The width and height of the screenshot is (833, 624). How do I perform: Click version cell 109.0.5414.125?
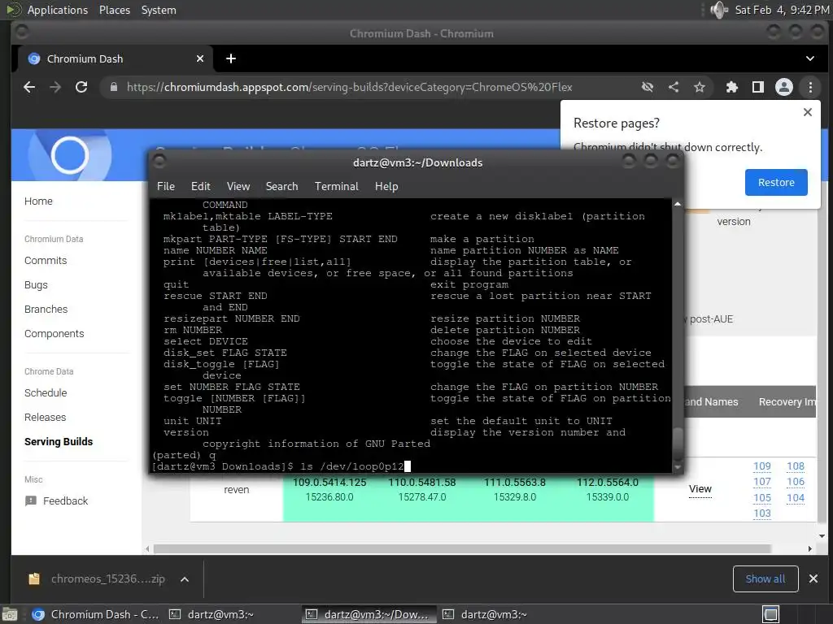(329, 483)
